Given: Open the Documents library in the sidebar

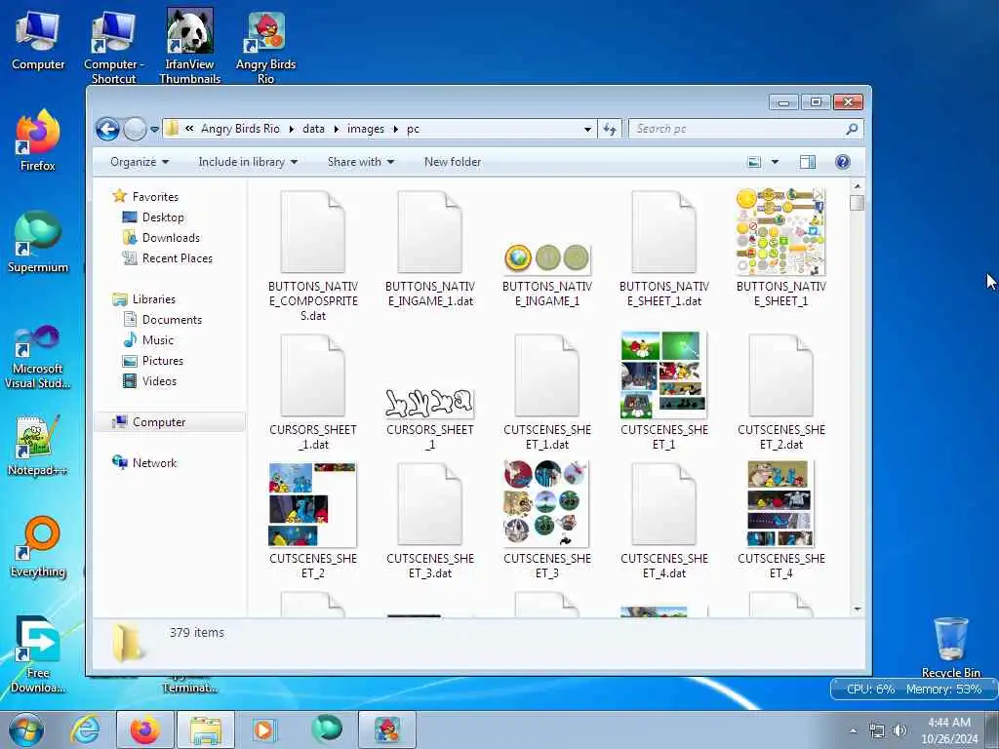Looking at the screenshot, I should (x=172, y=320).
